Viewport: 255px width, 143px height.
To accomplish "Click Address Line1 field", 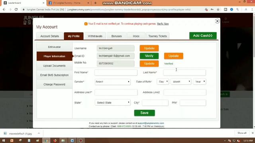I will [x=116, y=92].
